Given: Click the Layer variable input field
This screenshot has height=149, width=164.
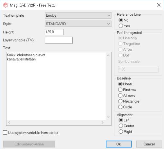Looking at the screenshot, I should click(x=59, y=40).
